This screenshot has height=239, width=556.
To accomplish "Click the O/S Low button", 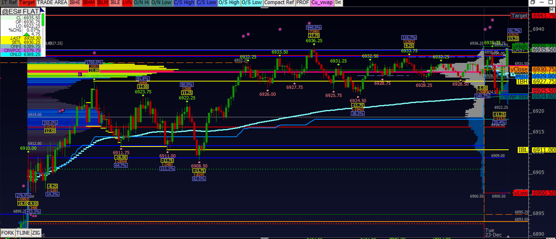I will [252, 3].
